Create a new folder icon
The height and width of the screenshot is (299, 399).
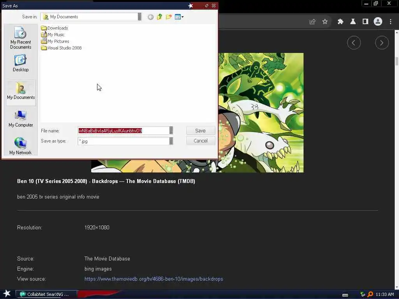point(169,17)
